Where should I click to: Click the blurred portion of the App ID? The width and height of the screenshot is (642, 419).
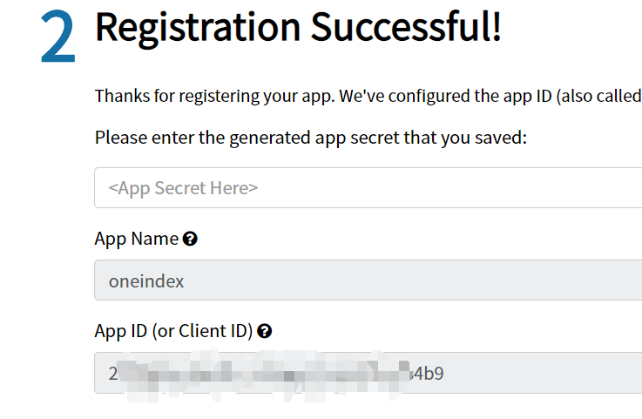pos(261,373)
